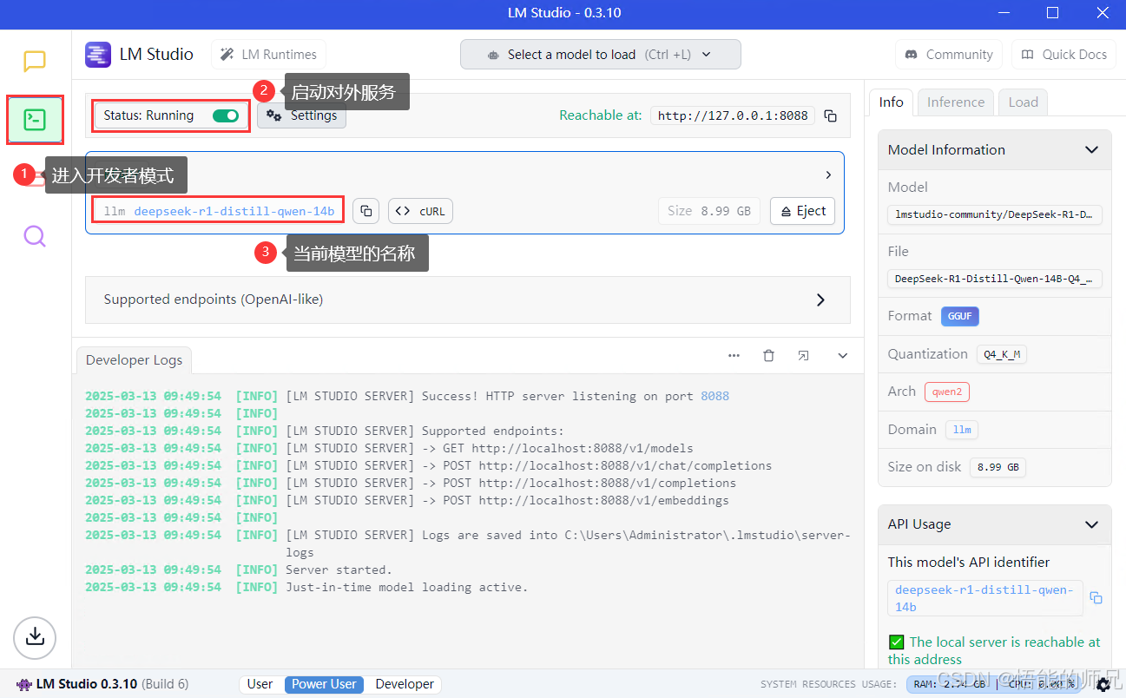Toggle the Status: Running server switch
The height and width of the screenshot is (698, 1126).
click(x=226, y=115)
